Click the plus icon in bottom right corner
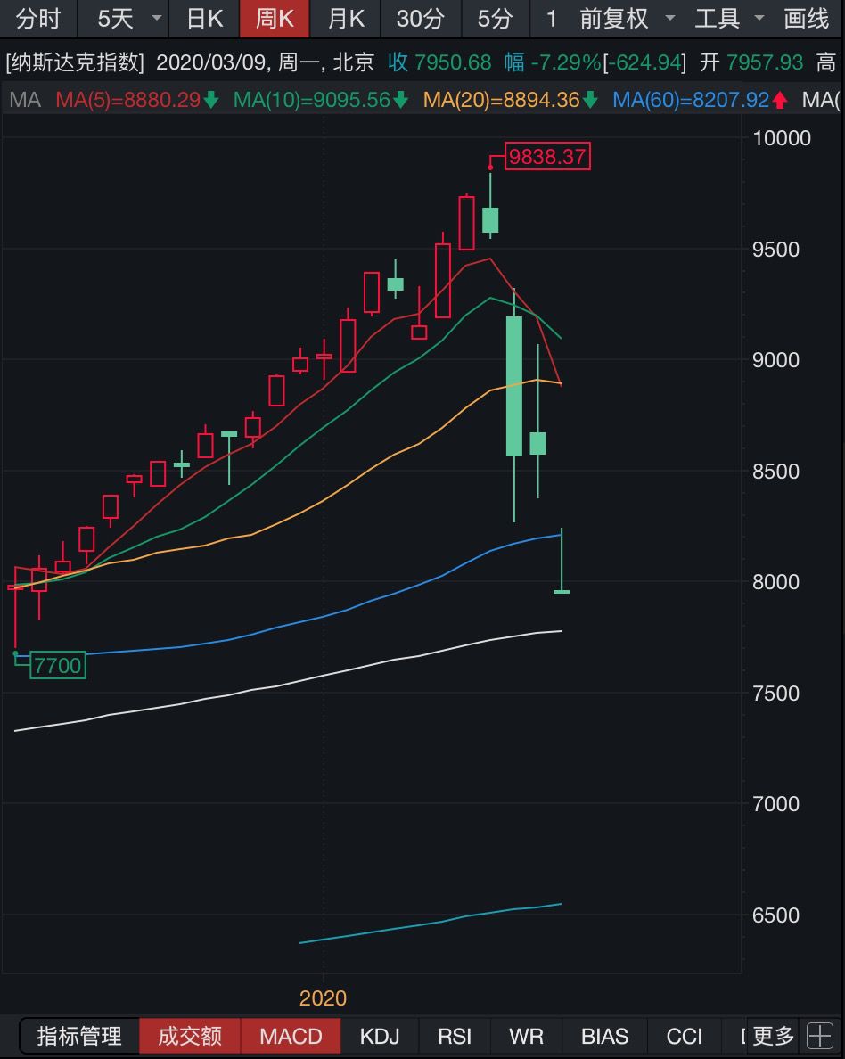The width and height of the screenshot is (845, 1059). click(820, 1036)
